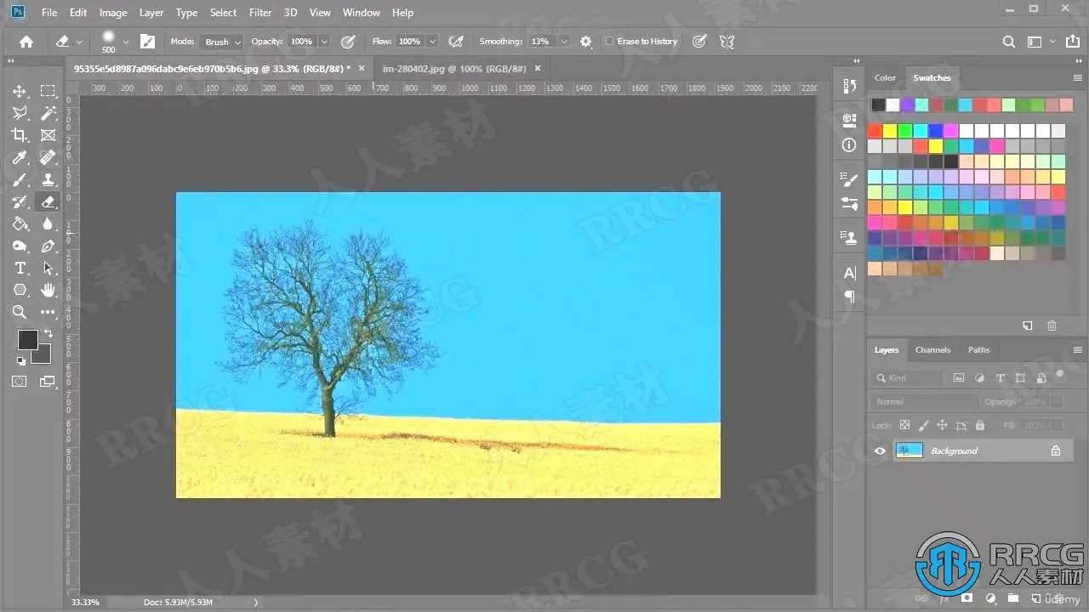Screen dimensions: 1089x612
Task: Toggle lock transparent pixels
Action: click(904, 425)
